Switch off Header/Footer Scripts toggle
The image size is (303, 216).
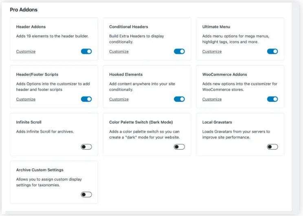pos(86,99)
